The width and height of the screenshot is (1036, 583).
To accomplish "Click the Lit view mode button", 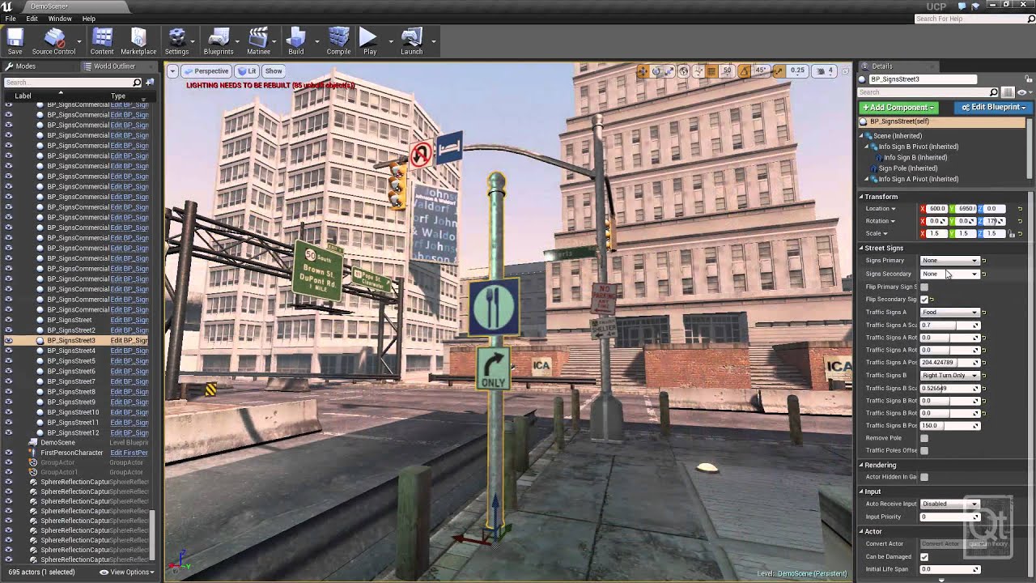I will point(247,71).
